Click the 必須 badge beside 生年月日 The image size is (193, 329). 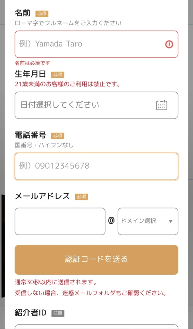coord(58,75)
